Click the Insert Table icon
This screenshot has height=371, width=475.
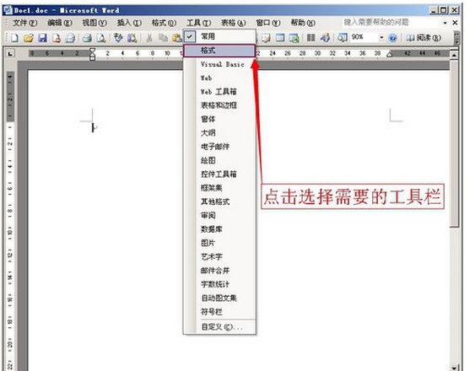point(280,38)
